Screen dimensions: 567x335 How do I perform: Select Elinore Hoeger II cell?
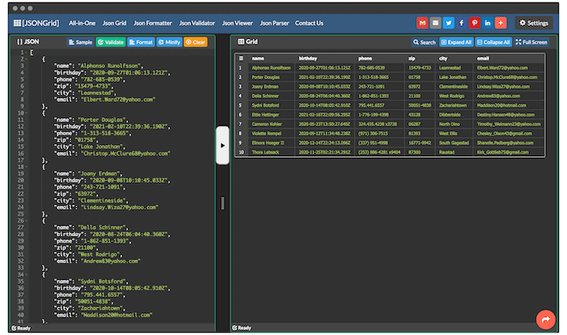click(x=271, y=142)
